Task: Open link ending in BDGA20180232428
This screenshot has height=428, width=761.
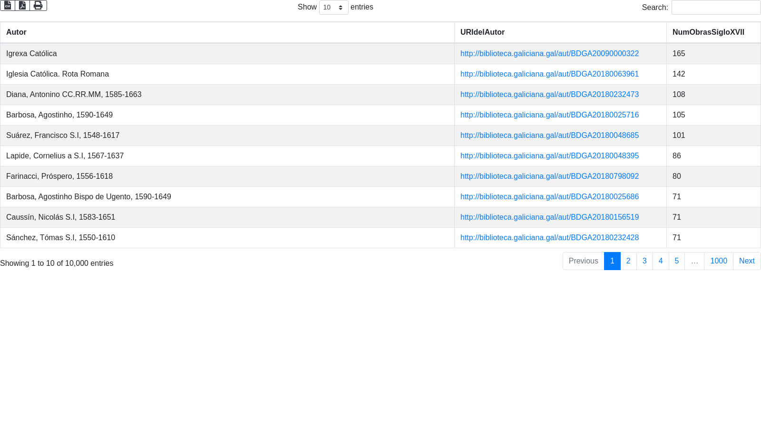Action: coord(549,238)
